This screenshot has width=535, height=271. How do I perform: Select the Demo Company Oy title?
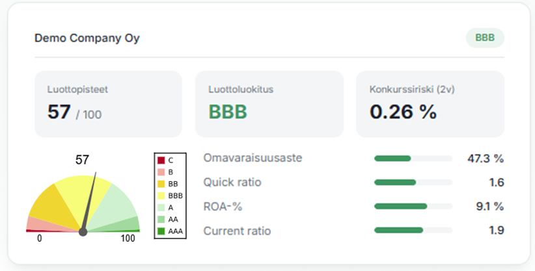pos(87,38)
